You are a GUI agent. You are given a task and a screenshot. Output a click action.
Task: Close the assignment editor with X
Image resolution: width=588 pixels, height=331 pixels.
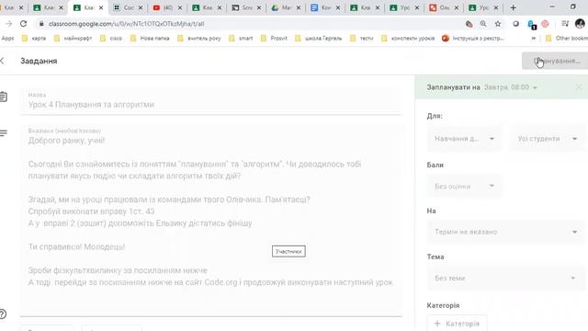pyautogui.click(x=2, y=61)
